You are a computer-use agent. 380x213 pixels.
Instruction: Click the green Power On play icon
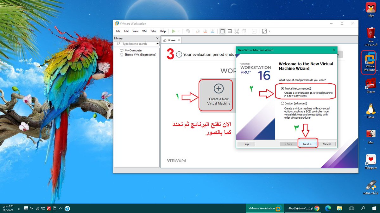coord(174,31)
